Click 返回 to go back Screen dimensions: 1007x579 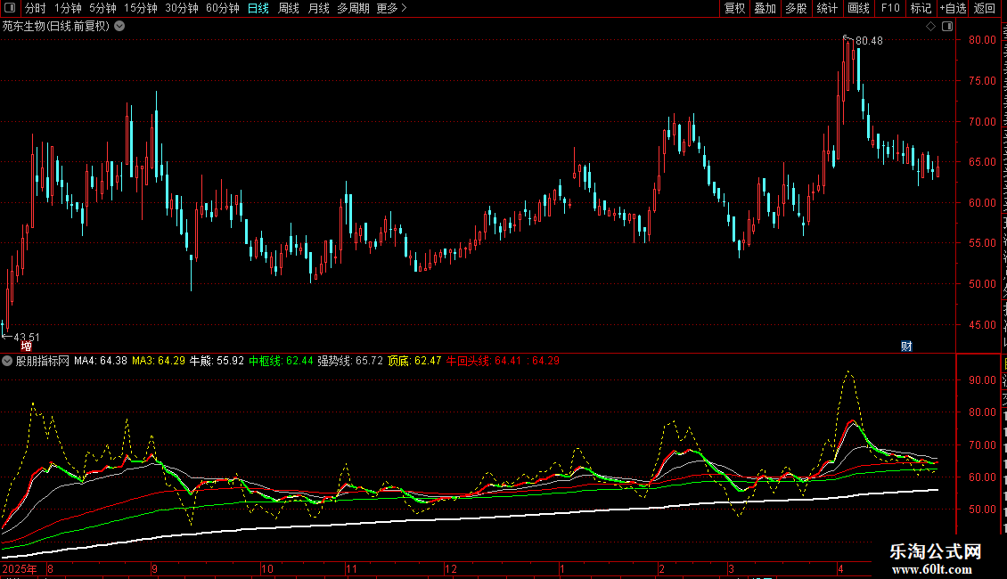[x=985, y=8]
